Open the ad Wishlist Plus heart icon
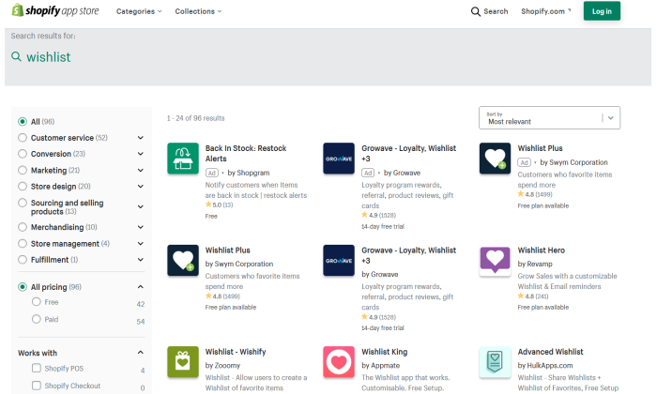657x394 pixels. [x=495, y=159]
